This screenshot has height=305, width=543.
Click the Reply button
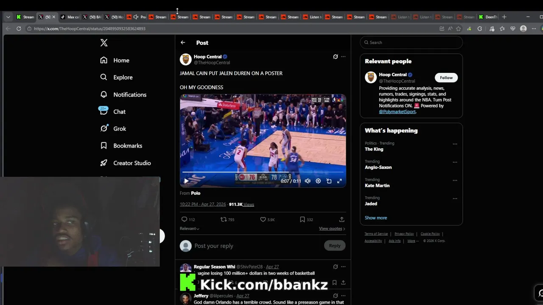(335, 246)
